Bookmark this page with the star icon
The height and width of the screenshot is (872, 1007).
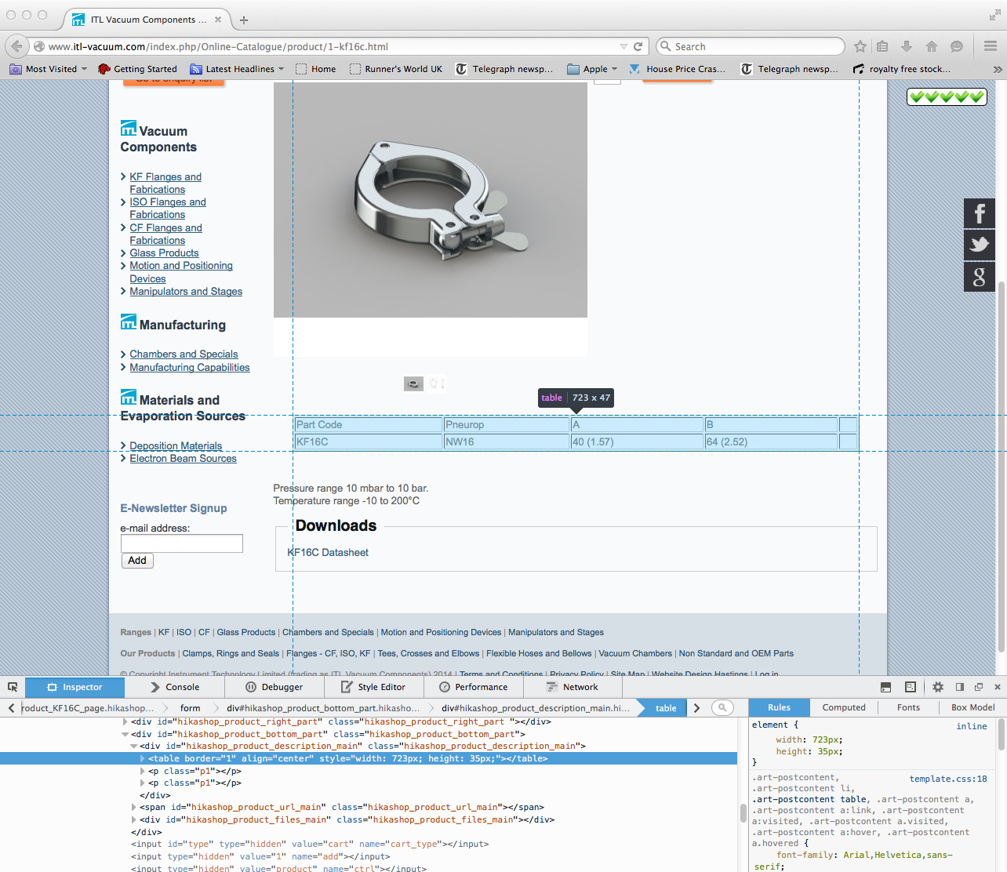[x=860, y=46]
